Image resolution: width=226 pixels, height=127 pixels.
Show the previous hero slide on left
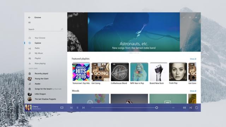[77, 32]
